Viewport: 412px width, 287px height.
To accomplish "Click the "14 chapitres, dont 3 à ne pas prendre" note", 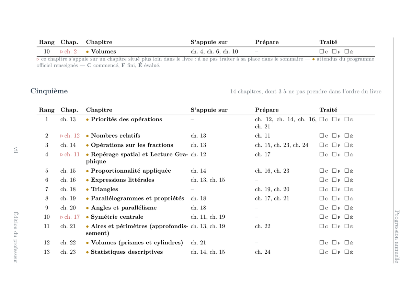I will [306, 92].
